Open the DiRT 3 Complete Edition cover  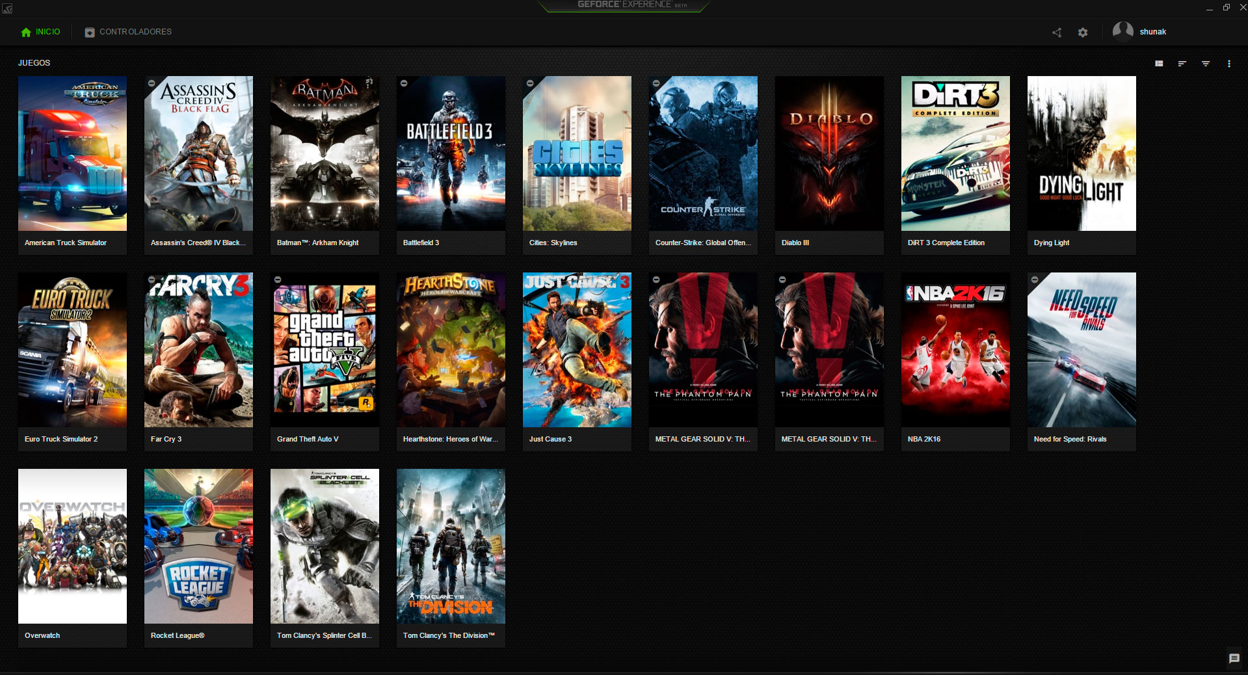(x=955, y=153)
